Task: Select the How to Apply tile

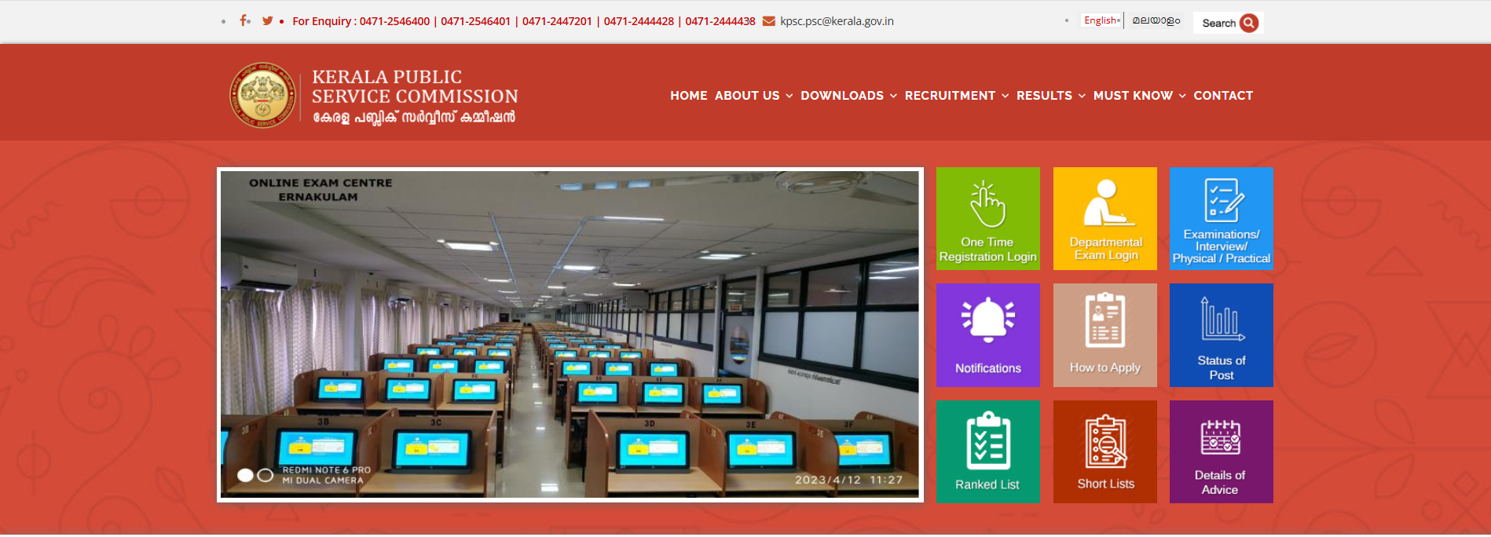Action: (1105, 335)
